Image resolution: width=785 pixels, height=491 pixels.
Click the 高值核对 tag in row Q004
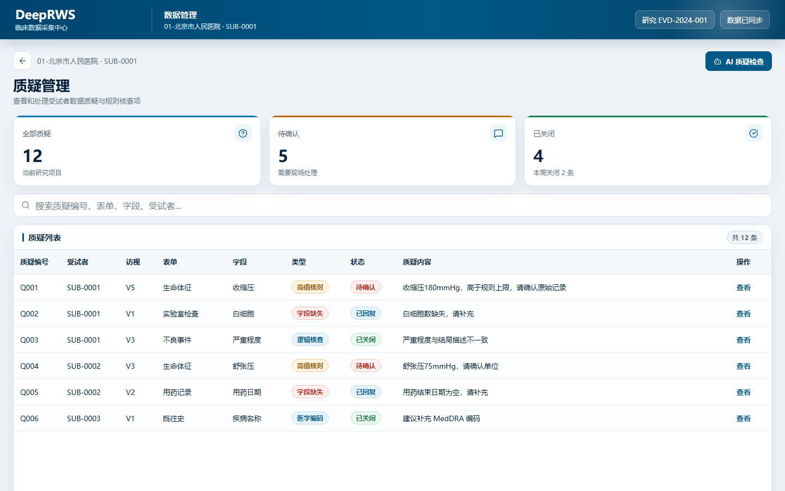pyautogui.click(x=310, y=366)
